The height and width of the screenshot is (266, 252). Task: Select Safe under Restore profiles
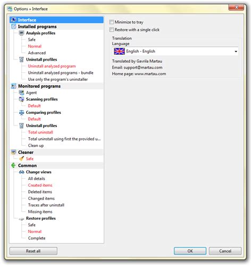pyautogui.click(x=32, y=225)
